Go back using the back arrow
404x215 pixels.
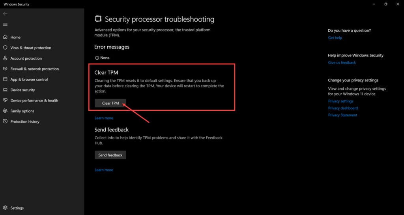5,14
